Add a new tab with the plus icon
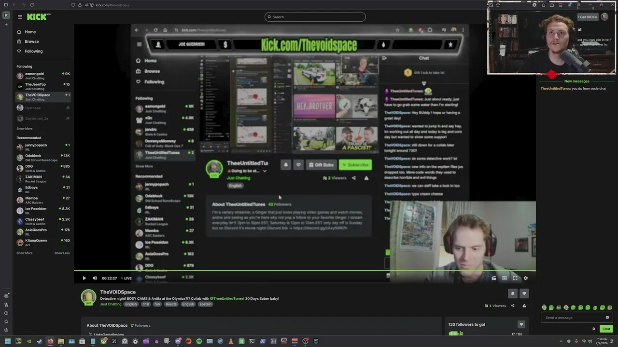The height and width of the screenshot is (347, 618). (x=6, y=26)
